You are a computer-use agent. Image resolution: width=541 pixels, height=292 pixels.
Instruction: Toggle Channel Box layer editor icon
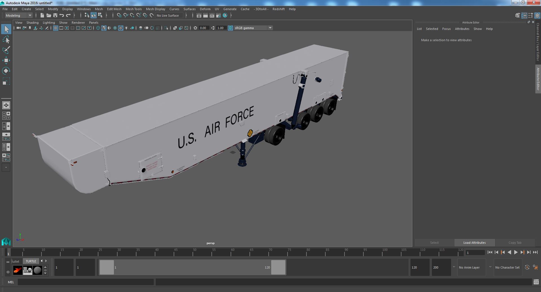click(537, 16)
